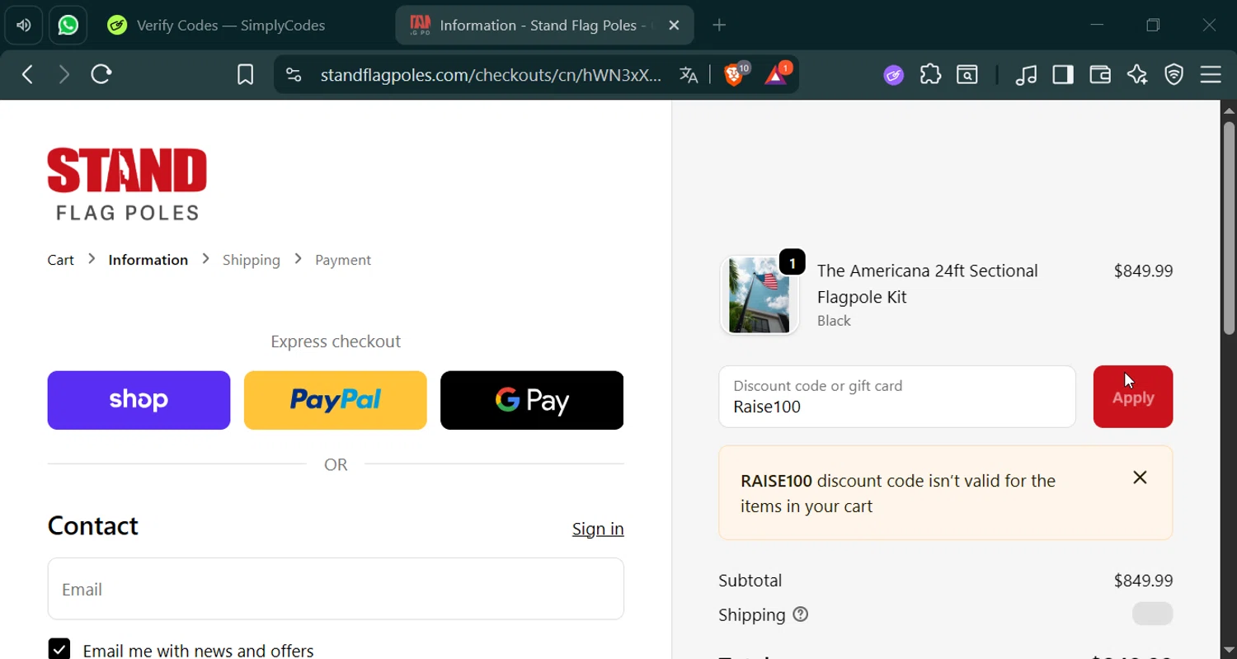The image size is (1237, 659).
Task: Open Brave Shields lion icon
Action: pyautogui.click(x=733, y=75)
